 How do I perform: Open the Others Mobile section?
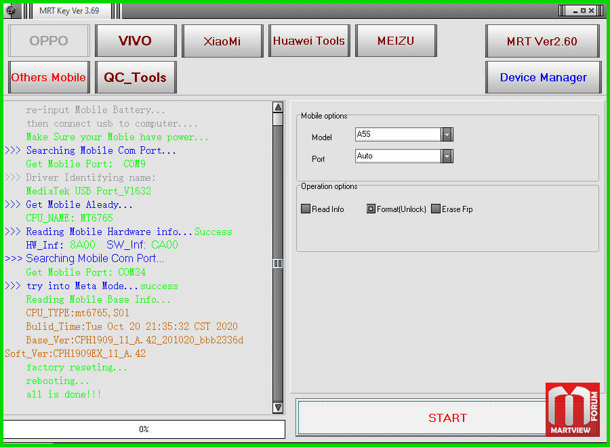(49, 77)
